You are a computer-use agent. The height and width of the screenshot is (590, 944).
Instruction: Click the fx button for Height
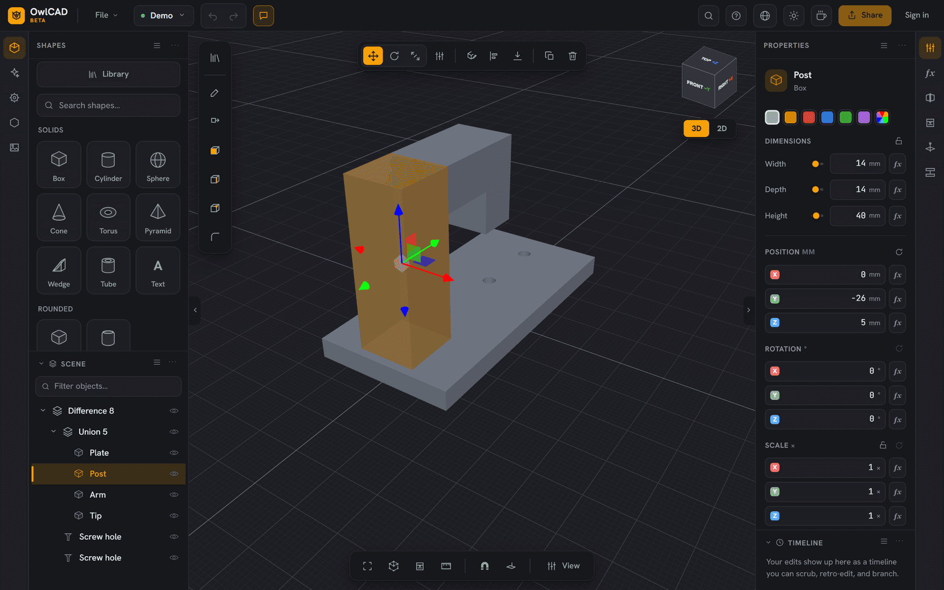(898, 216)
